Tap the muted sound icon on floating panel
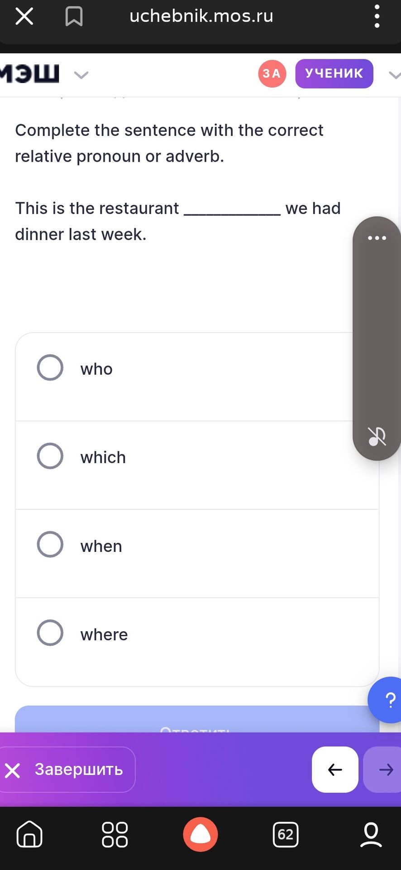The image size is (401, 870). (x=377, y=436)
